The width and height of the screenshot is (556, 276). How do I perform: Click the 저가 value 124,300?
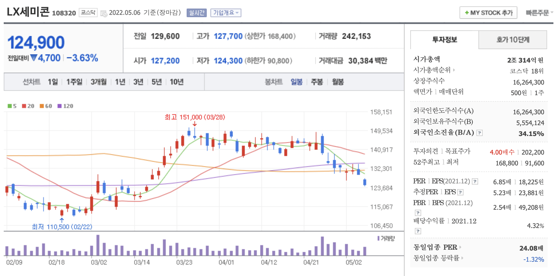click(228, 61)
